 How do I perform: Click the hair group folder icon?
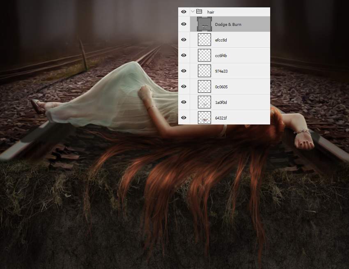(199, 12)
